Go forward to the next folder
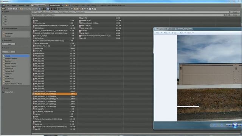 point(11,9)
